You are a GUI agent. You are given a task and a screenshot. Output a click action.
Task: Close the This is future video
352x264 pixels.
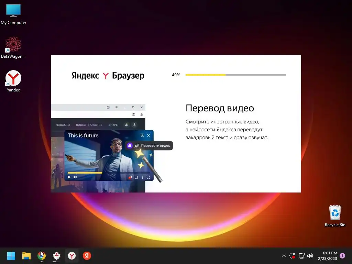[x=148, y=135]
